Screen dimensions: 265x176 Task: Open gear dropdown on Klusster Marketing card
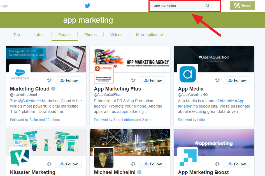(49, 164)
